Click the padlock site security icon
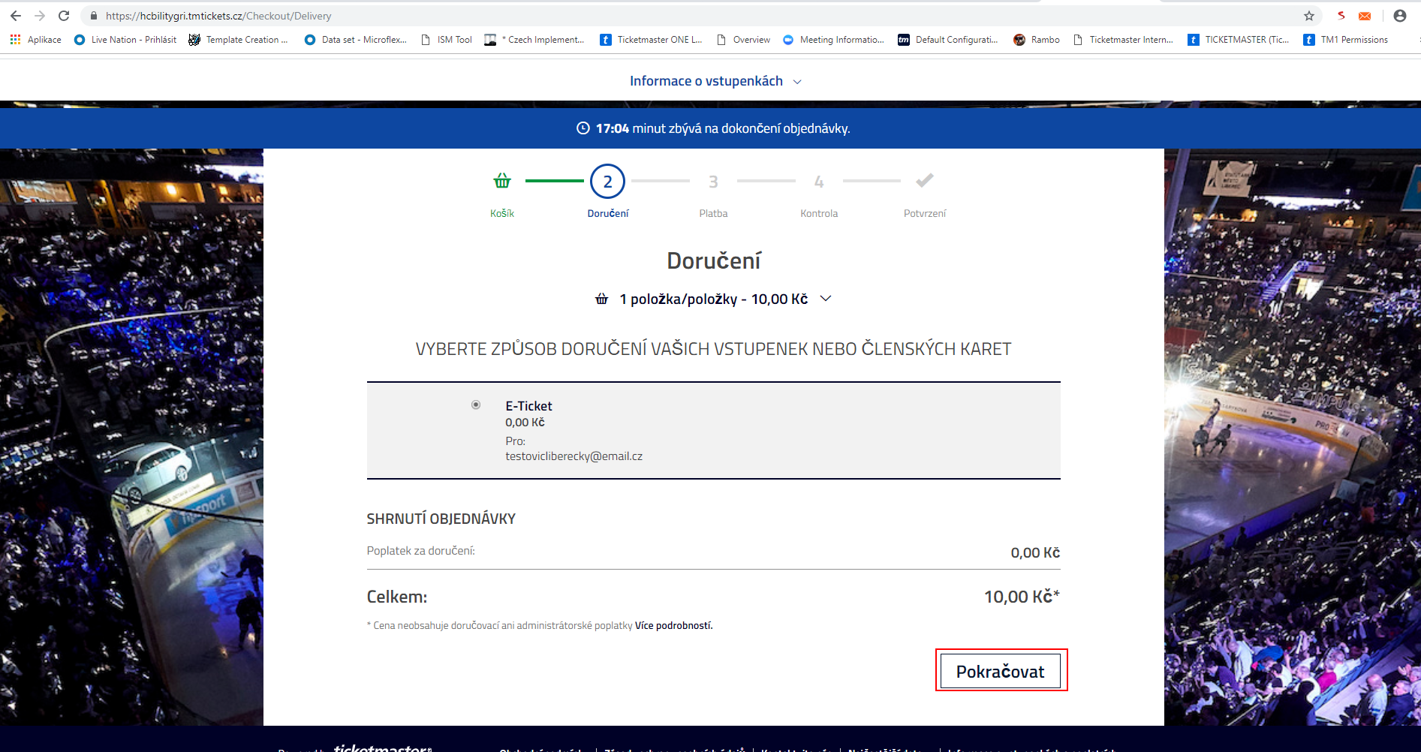 click(x=94, y=16)
